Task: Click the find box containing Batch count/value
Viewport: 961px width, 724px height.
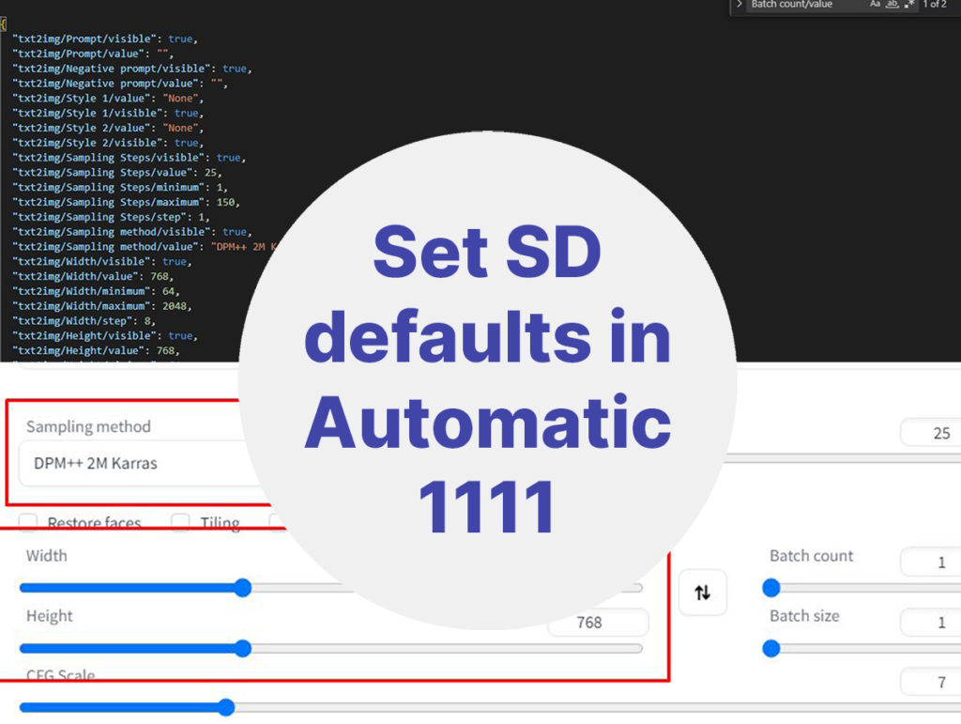Action: point(806,4)
